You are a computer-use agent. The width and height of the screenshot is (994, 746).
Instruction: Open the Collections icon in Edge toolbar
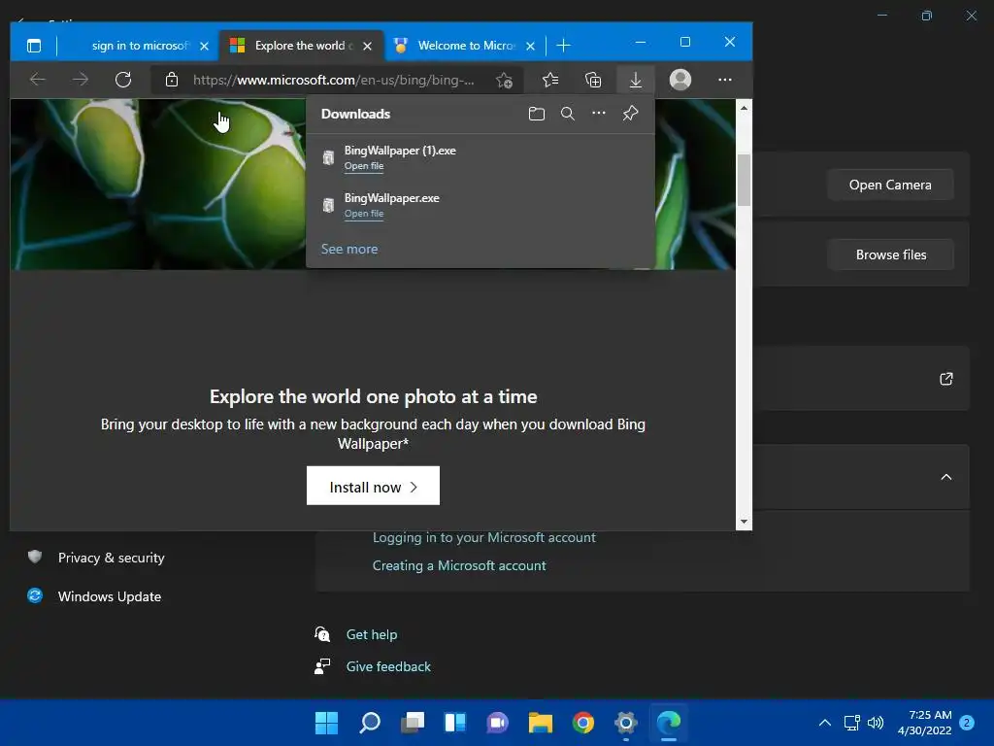[593, 80]
